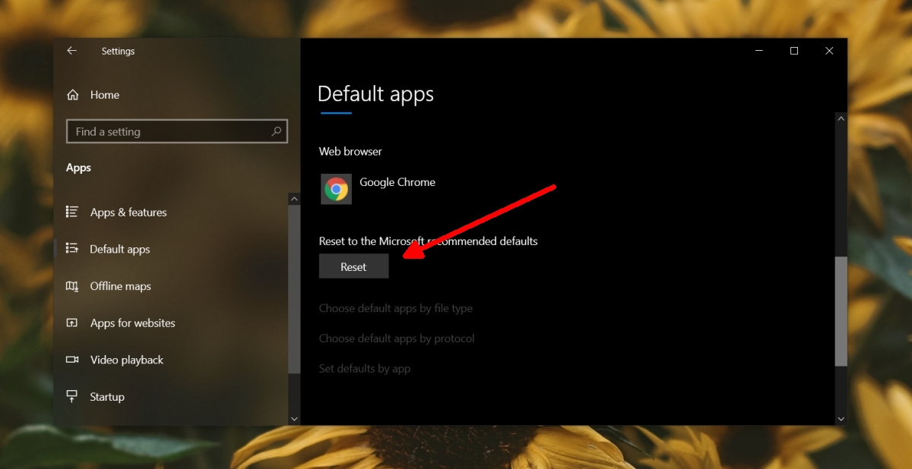Viewport: 912px width, 469px height.
Task: Select the Apps & features icon
Action: [73, 212]
